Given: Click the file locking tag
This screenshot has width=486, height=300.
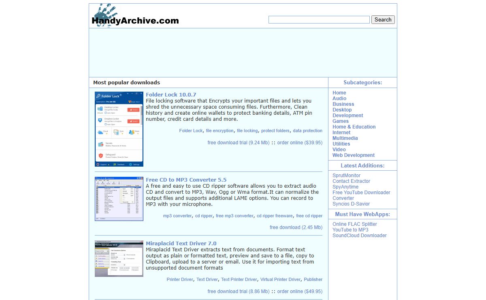Looking at the screenshot, I should pos(247,131).
